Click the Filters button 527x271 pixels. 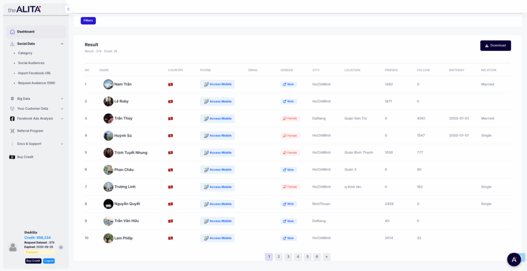click(x=88, y=21)
